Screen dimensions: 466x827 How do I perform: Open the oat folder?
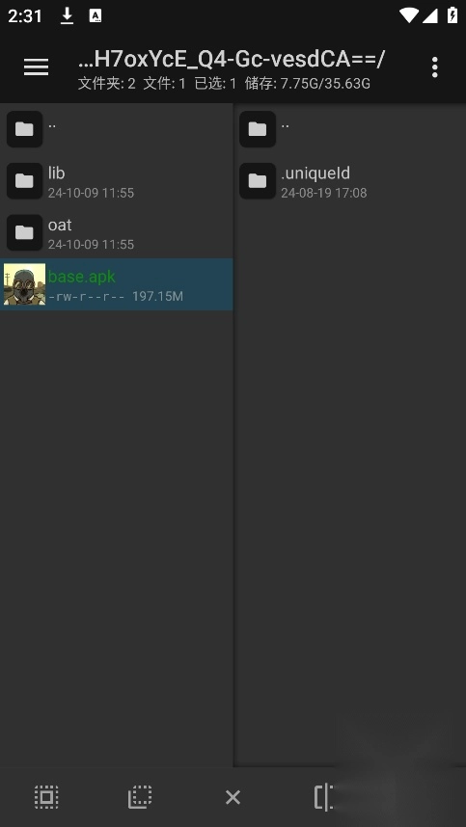[117, 232]
